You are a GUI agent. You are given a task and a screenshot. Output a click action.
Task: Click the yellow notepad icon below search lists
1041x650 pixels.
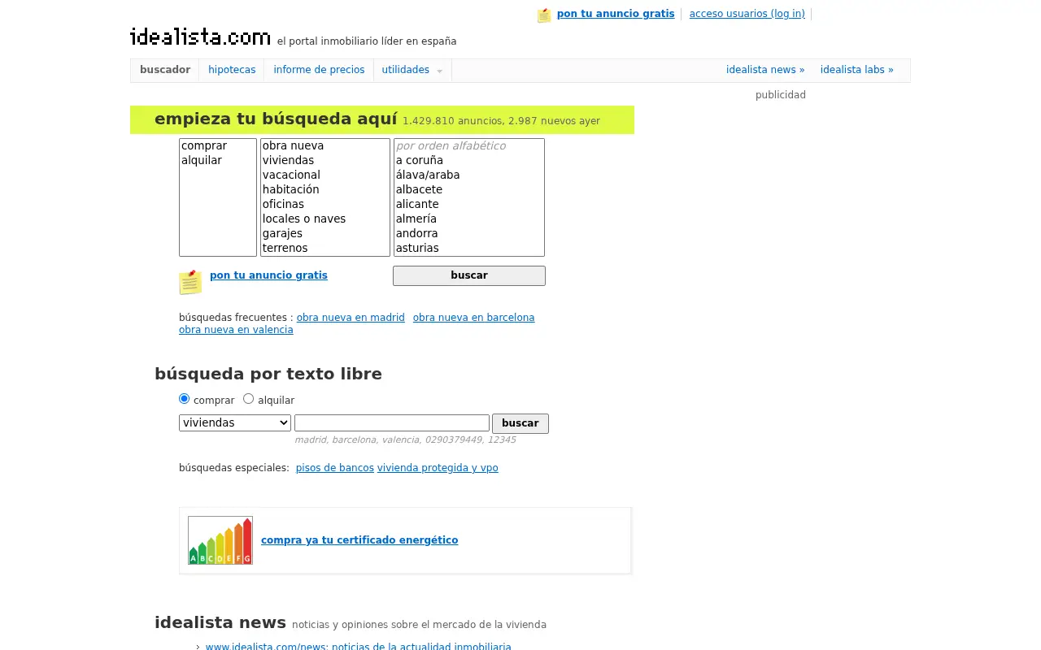coord(190,282)
